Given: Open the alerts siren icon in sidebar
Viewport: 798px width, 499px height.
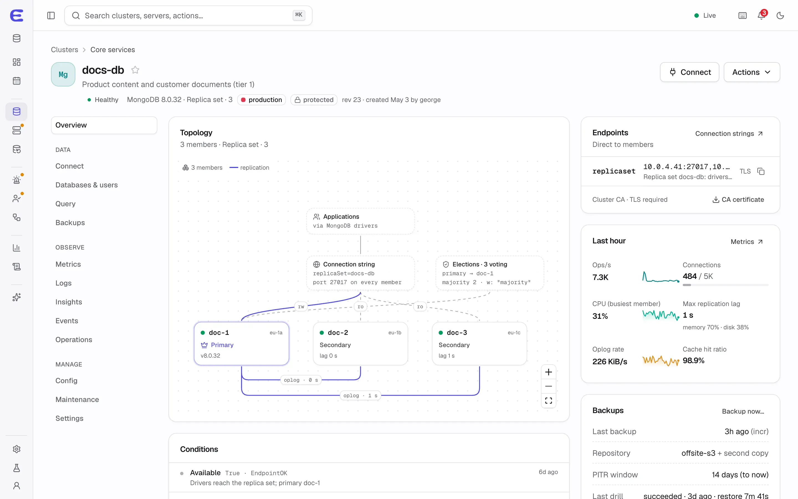Looking at the screenshot, I should tap(17, 180).
